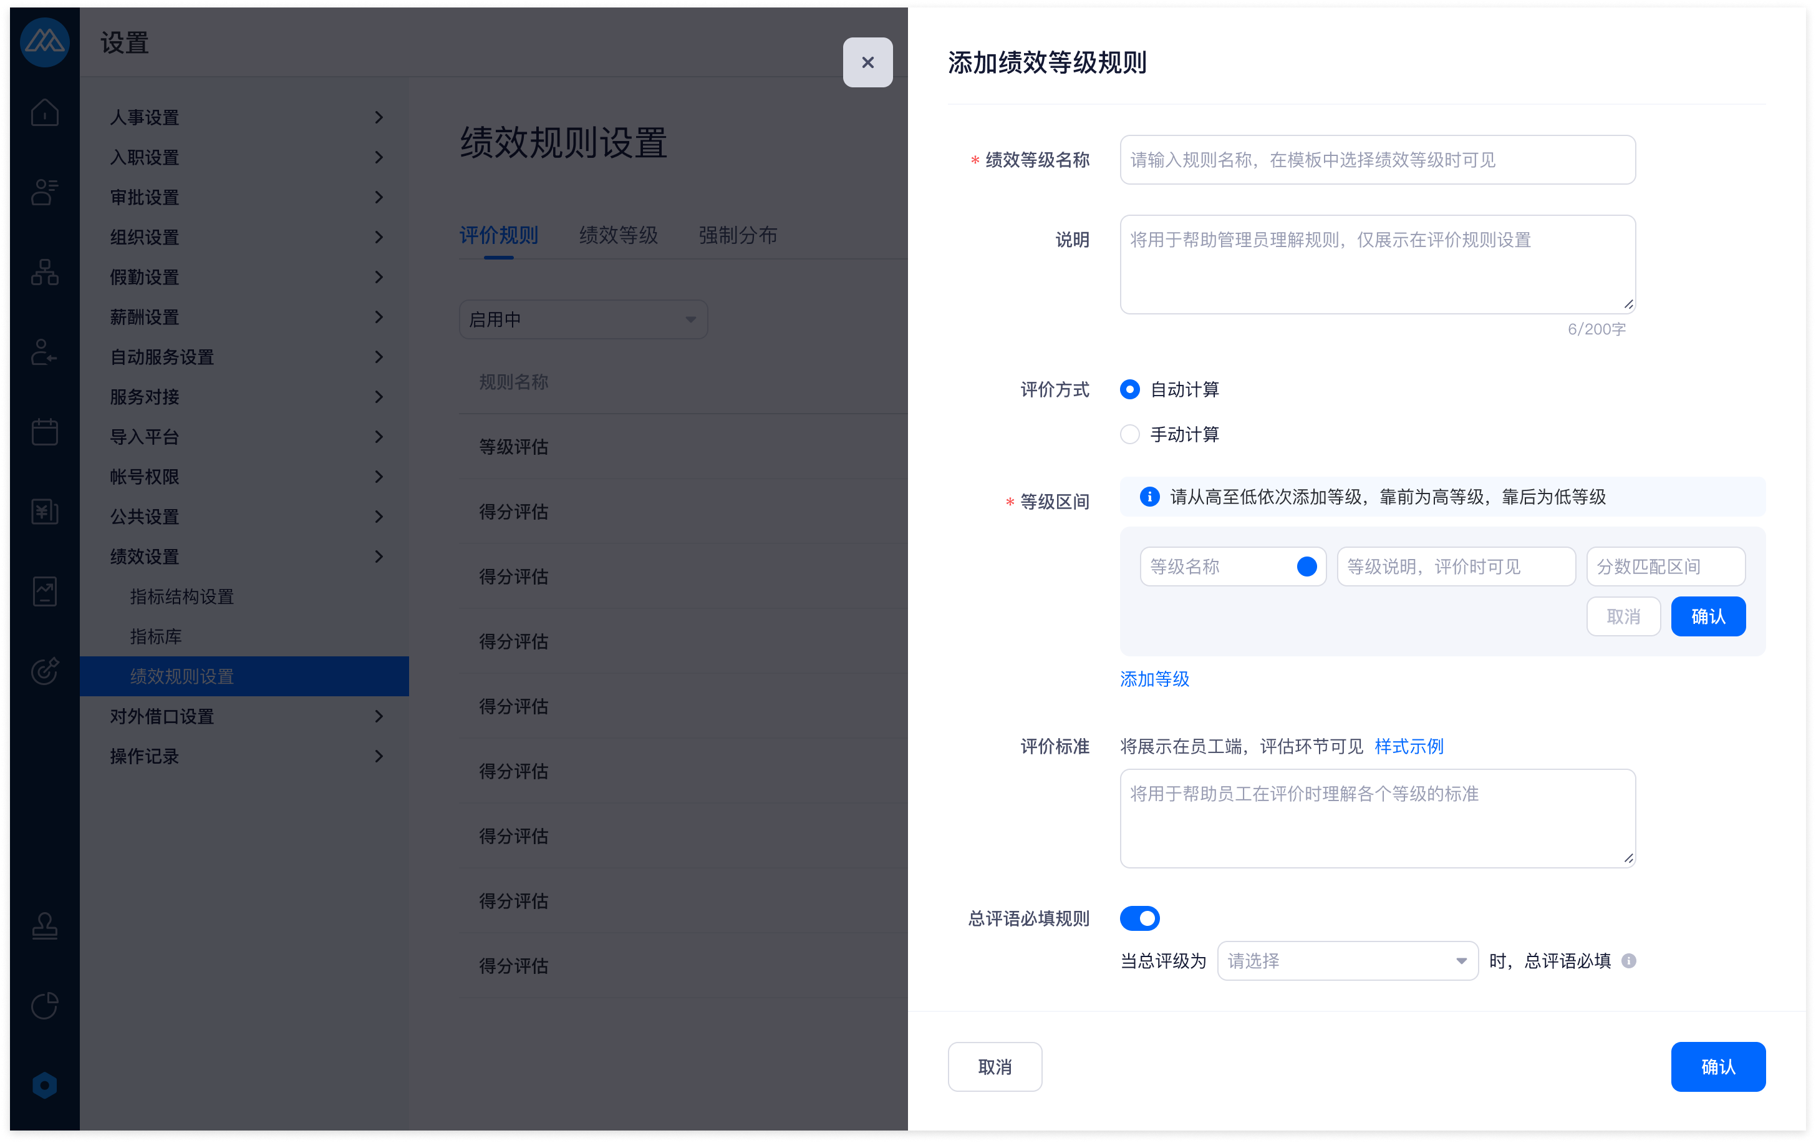Open the payroll yen icon in sidebar
This screenshot has width=1816, height=1143.
tap(44, 512)
